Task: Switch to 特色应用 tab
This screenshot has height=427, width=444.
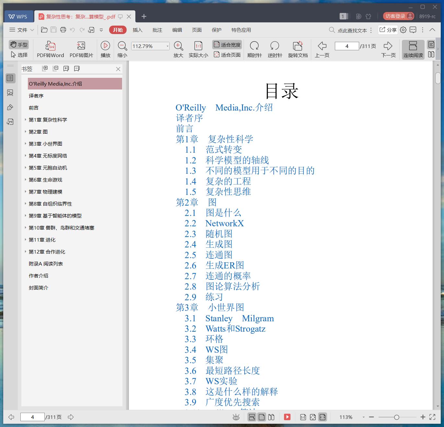Action: (241, 30)
